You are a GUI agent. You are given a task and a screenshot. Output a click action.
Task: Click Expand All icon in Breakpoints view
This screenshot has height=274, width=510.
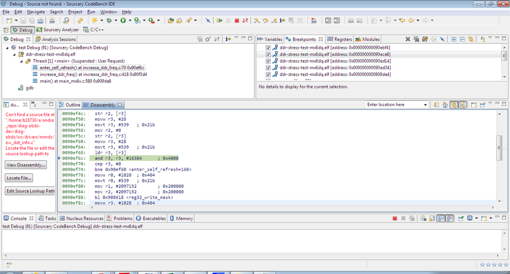(x=454, y=39)
